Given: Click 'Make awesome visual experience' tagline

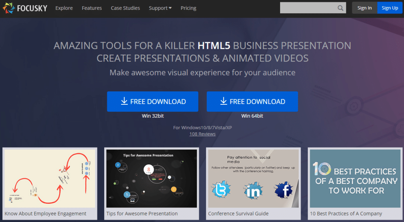Looking at the screenshot, I should point(202,72).
